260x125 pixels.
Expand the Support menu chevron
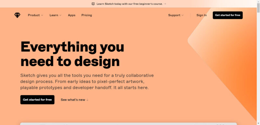tap(183, 15)
